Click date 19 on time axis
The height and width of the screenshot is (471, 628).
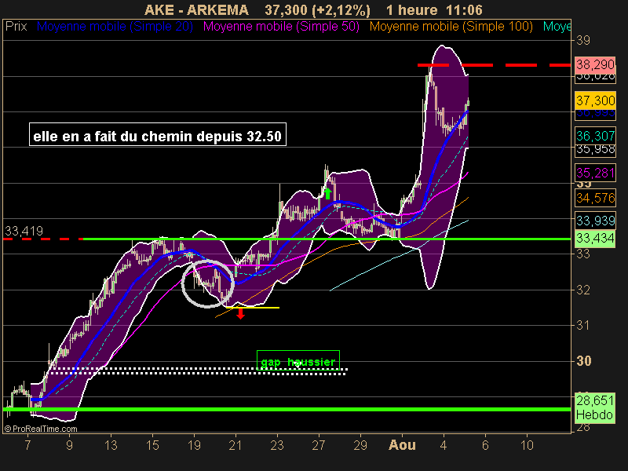(x=194, y=445)
